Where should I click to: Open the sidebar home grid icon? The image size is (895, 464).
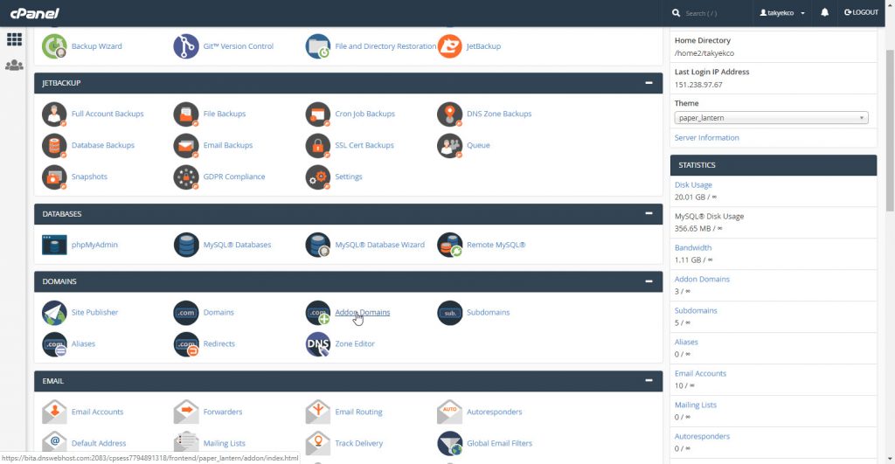[x=14, y=39]
